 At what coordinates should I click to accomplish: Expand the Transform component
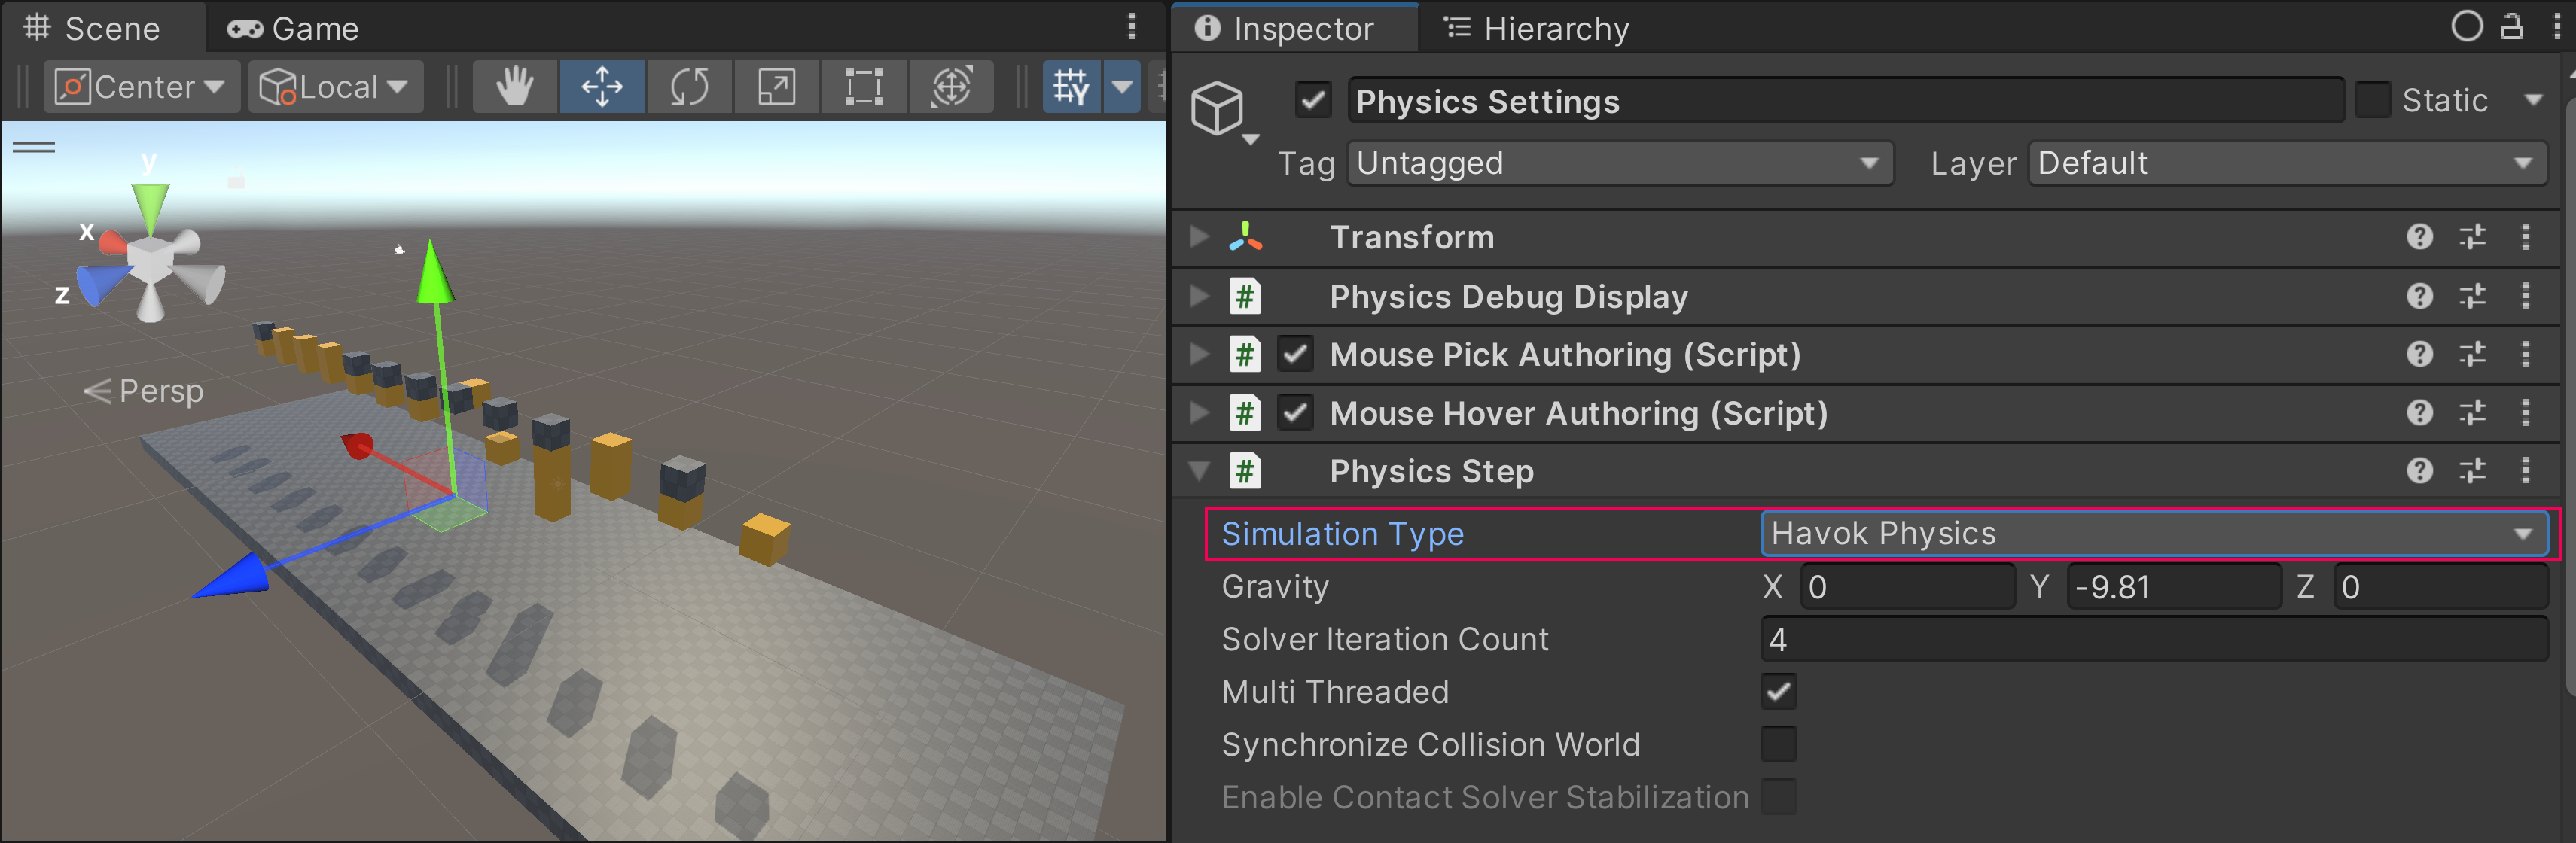pyautogui.click(x=1198, y=237)
